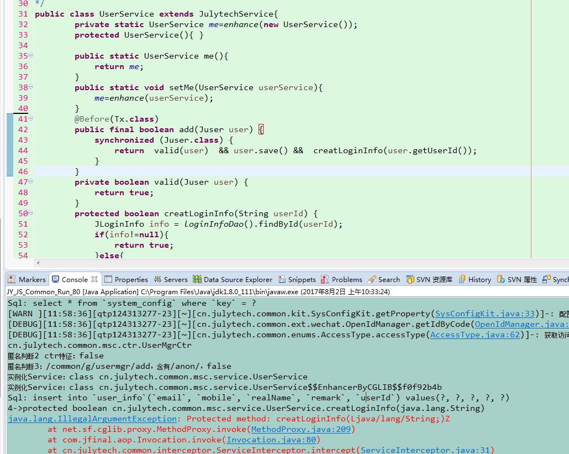Open the Properties tab
569x454 pixels.
click(x=127, y=279)
